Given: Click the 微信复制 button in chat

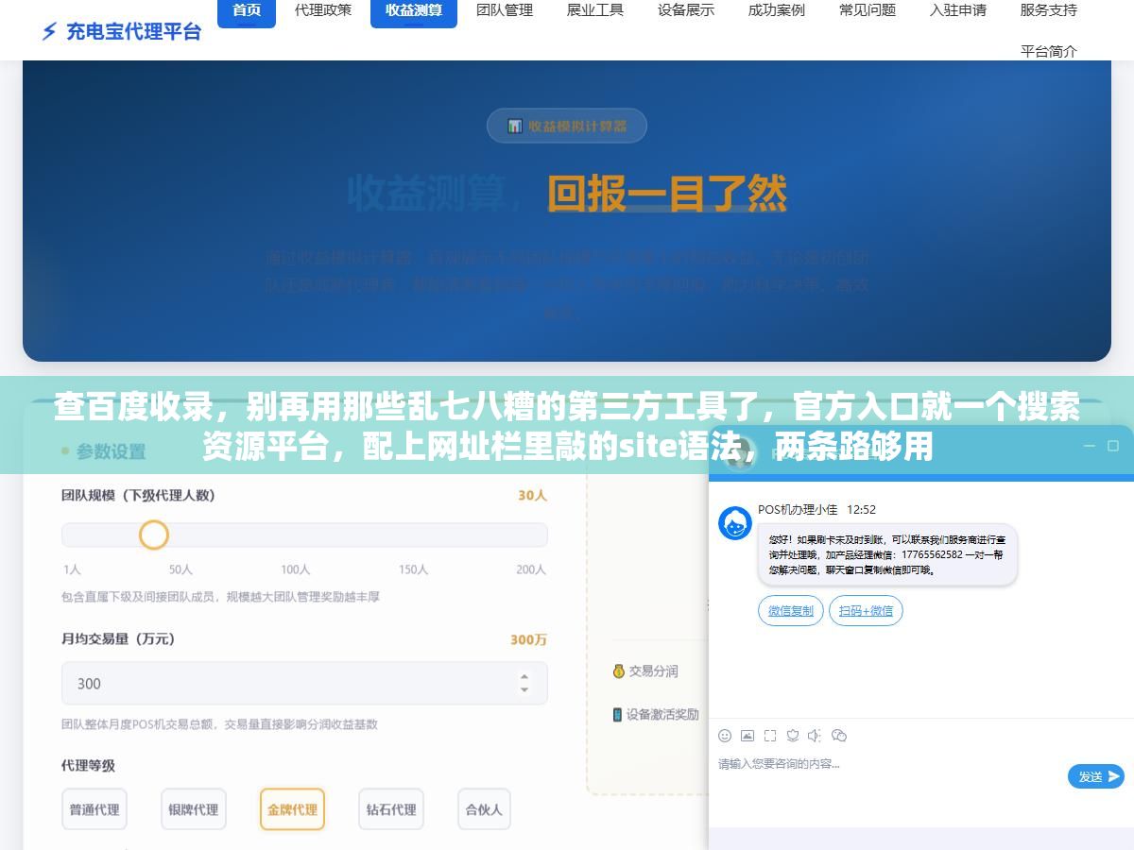Looking at the screenshot, I should tap(791, 611).
